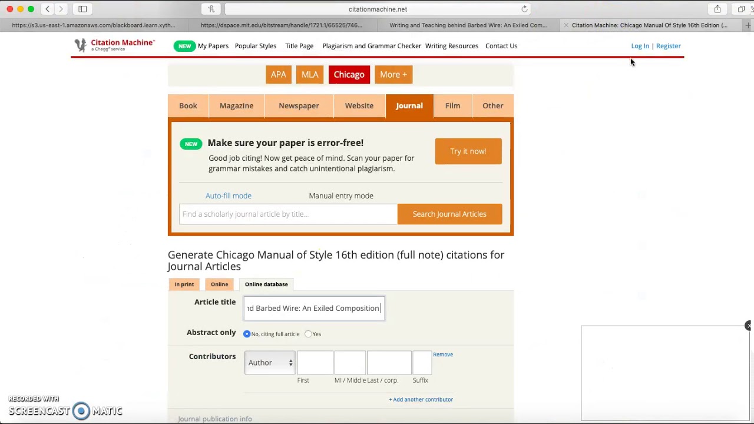Click the Citation Machine logo
The width and height of the screenshot is (754, 424).
(x=115, y=45)
